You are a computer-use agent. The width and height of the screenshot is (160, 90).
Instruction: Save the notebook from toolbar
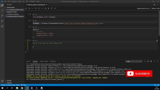point(52,8)
